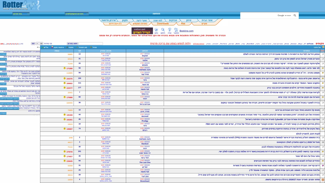Open the Downloads sub-tab
The height and width of the screenshot is (183, 325).
163,24
